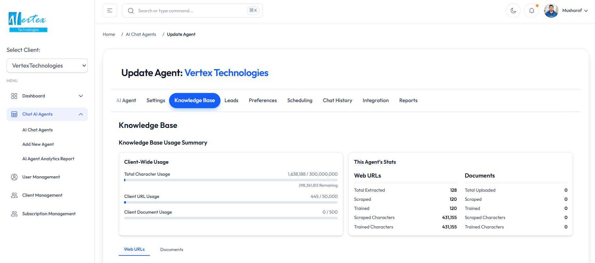Switch to the Settings tab
Screen dimensions: 595x263
(x=156, y=100)
